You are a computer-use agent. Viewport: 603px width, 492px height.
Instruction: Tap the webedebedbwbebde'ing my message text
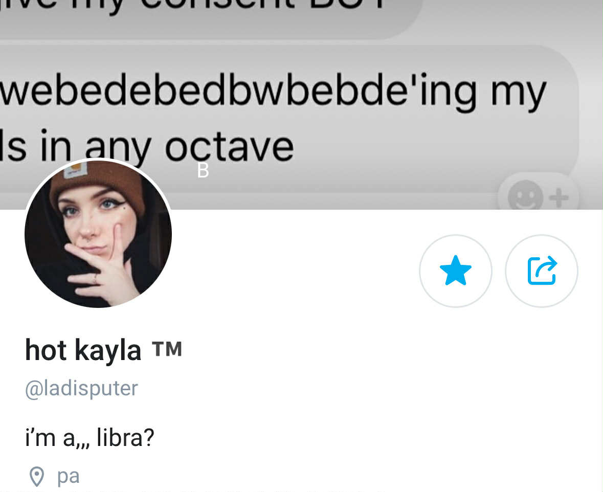pos(273,93)
